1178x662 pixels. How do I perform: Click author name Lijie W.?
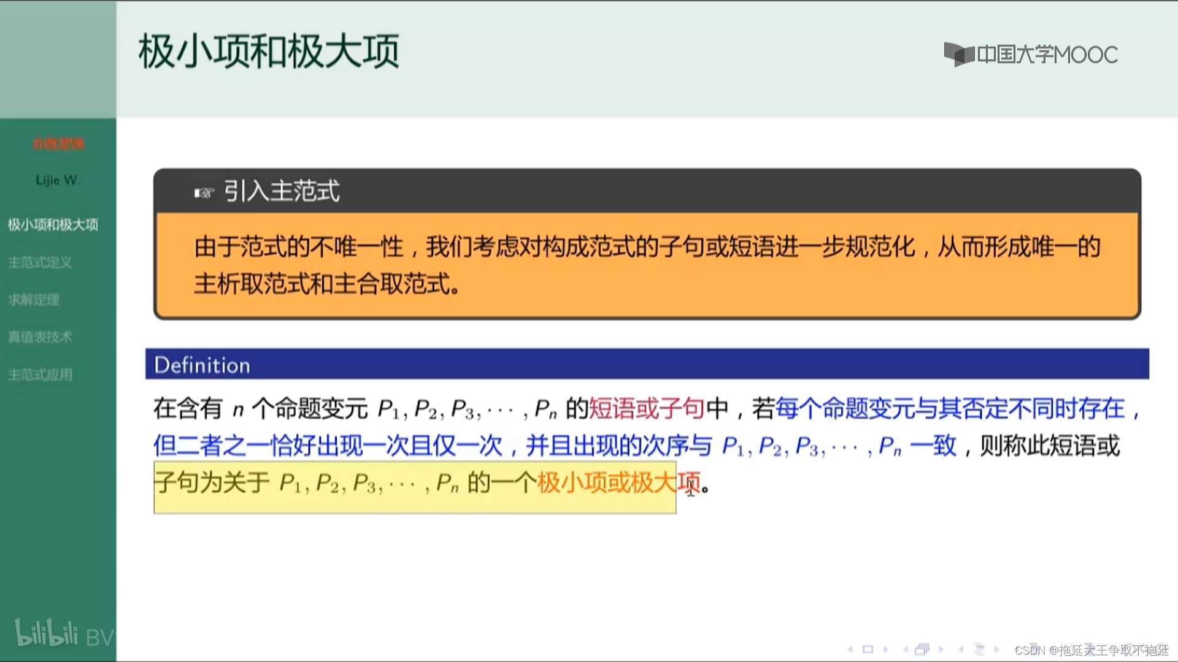click(58, 180)
